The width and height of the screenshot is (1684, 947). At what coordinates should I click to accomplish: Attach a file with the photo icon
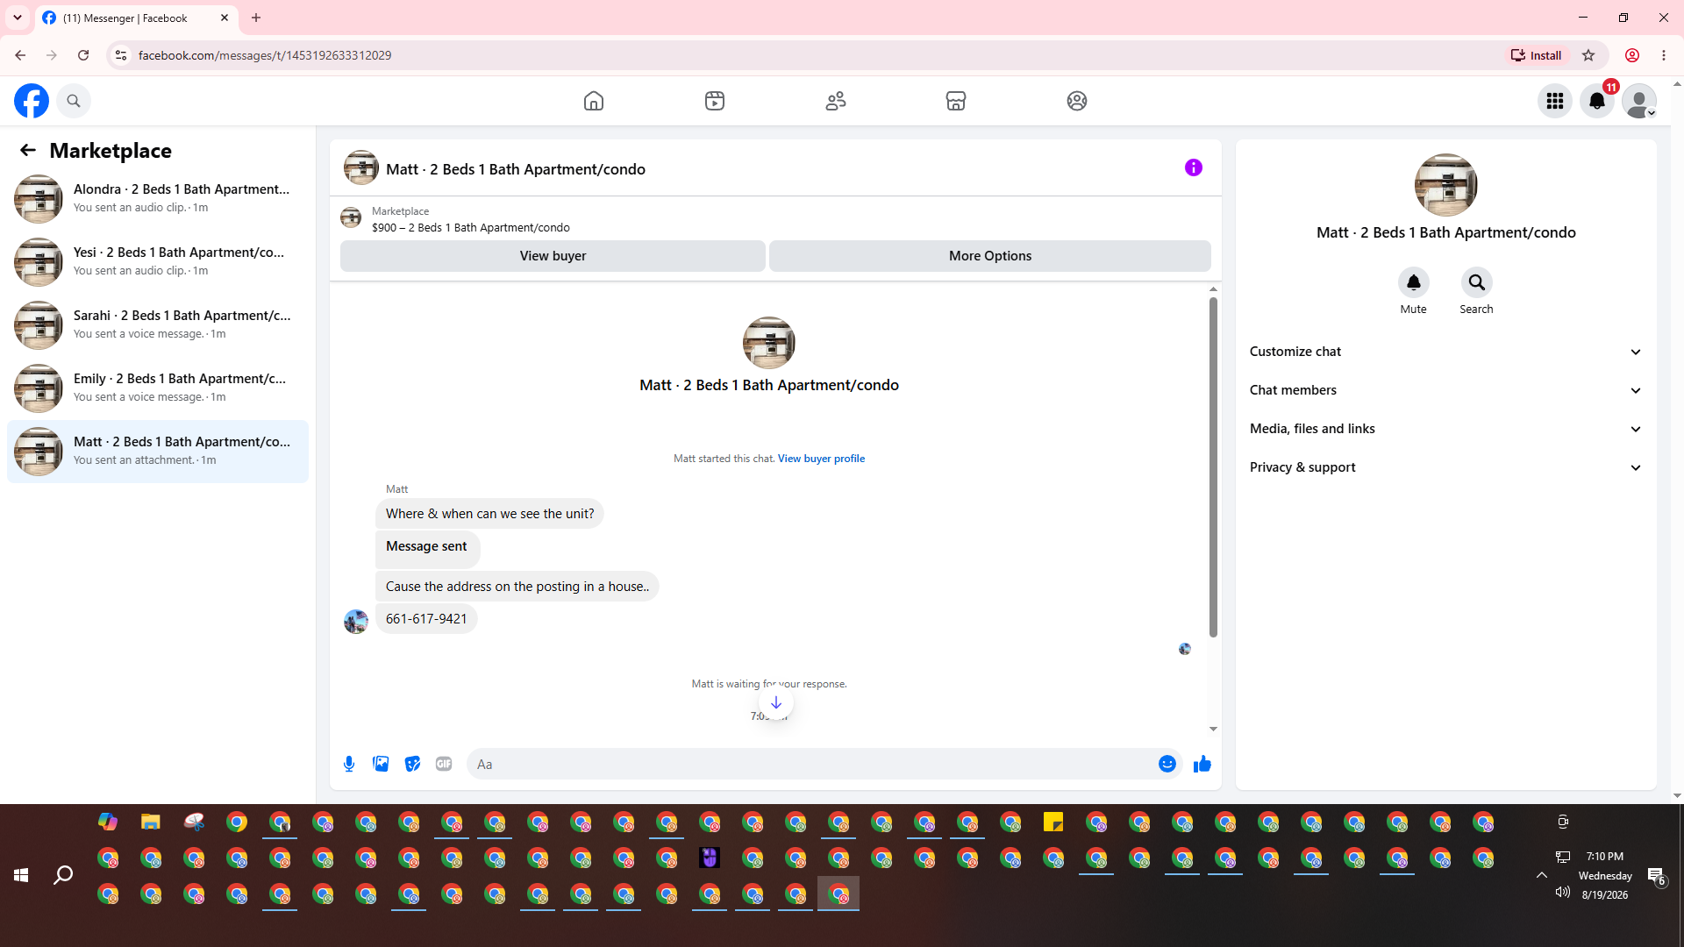(x=381, y=764)
